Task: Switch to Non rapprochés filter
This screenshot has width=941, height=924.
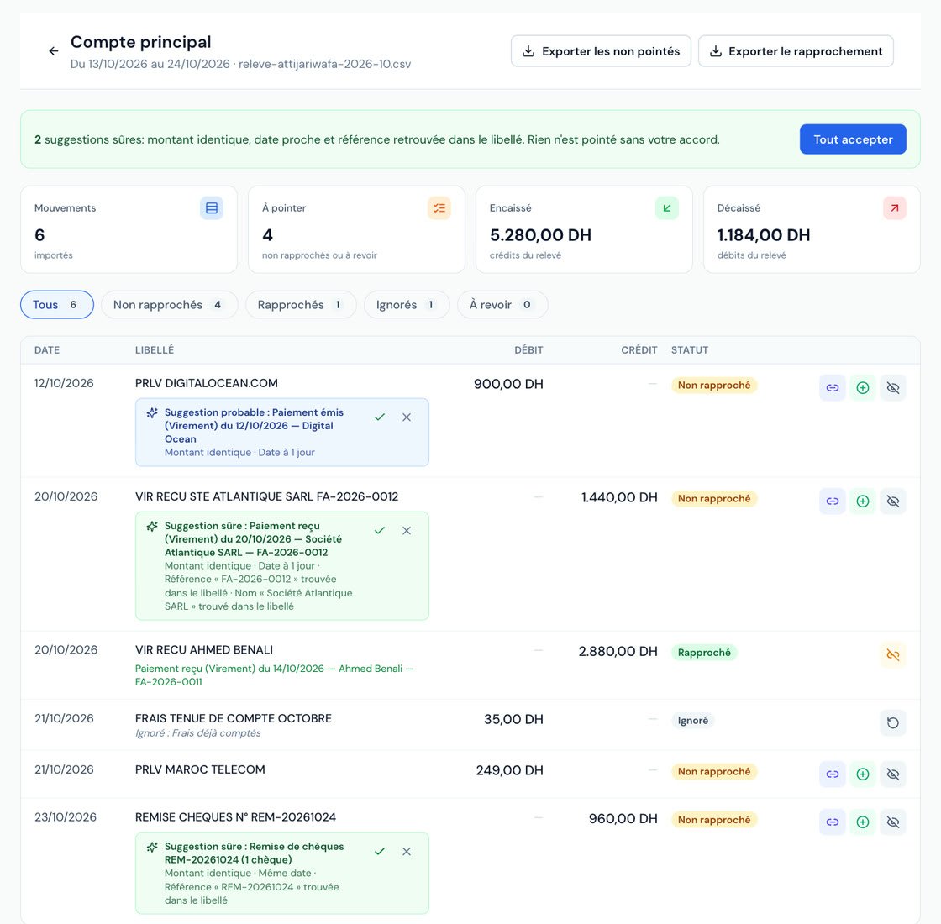Action: (x=169, y=305)
